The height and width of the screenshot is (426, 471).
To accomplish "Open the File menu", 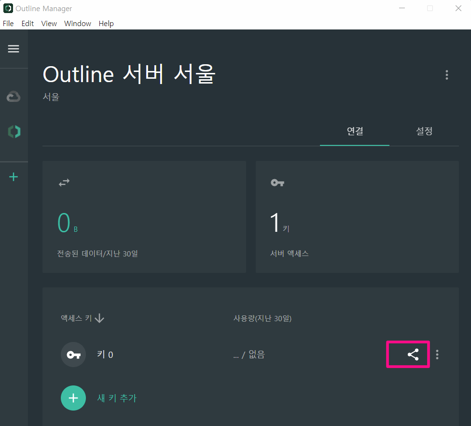I will pos(8,24).
